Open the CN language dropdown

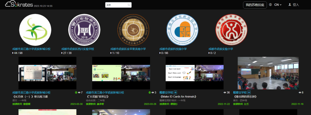coord(278,5)
